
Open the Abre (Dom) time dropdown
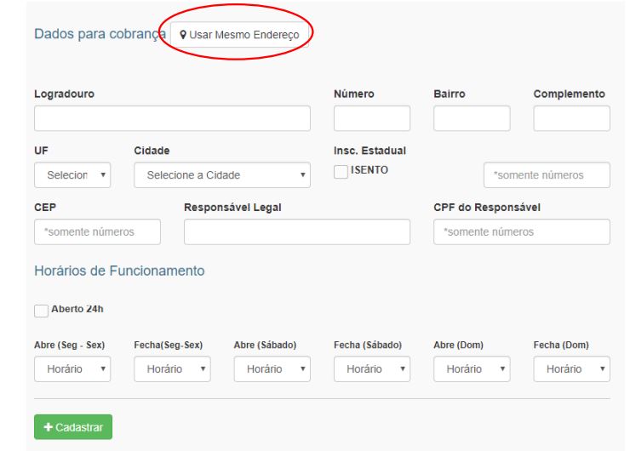pyautogui.click(x=472, y=369)
